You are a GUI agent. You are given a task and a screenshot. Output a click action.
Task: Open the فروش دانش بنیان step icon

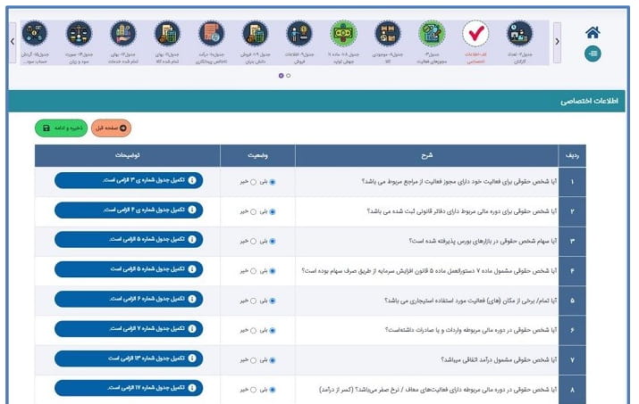point(255,33)
